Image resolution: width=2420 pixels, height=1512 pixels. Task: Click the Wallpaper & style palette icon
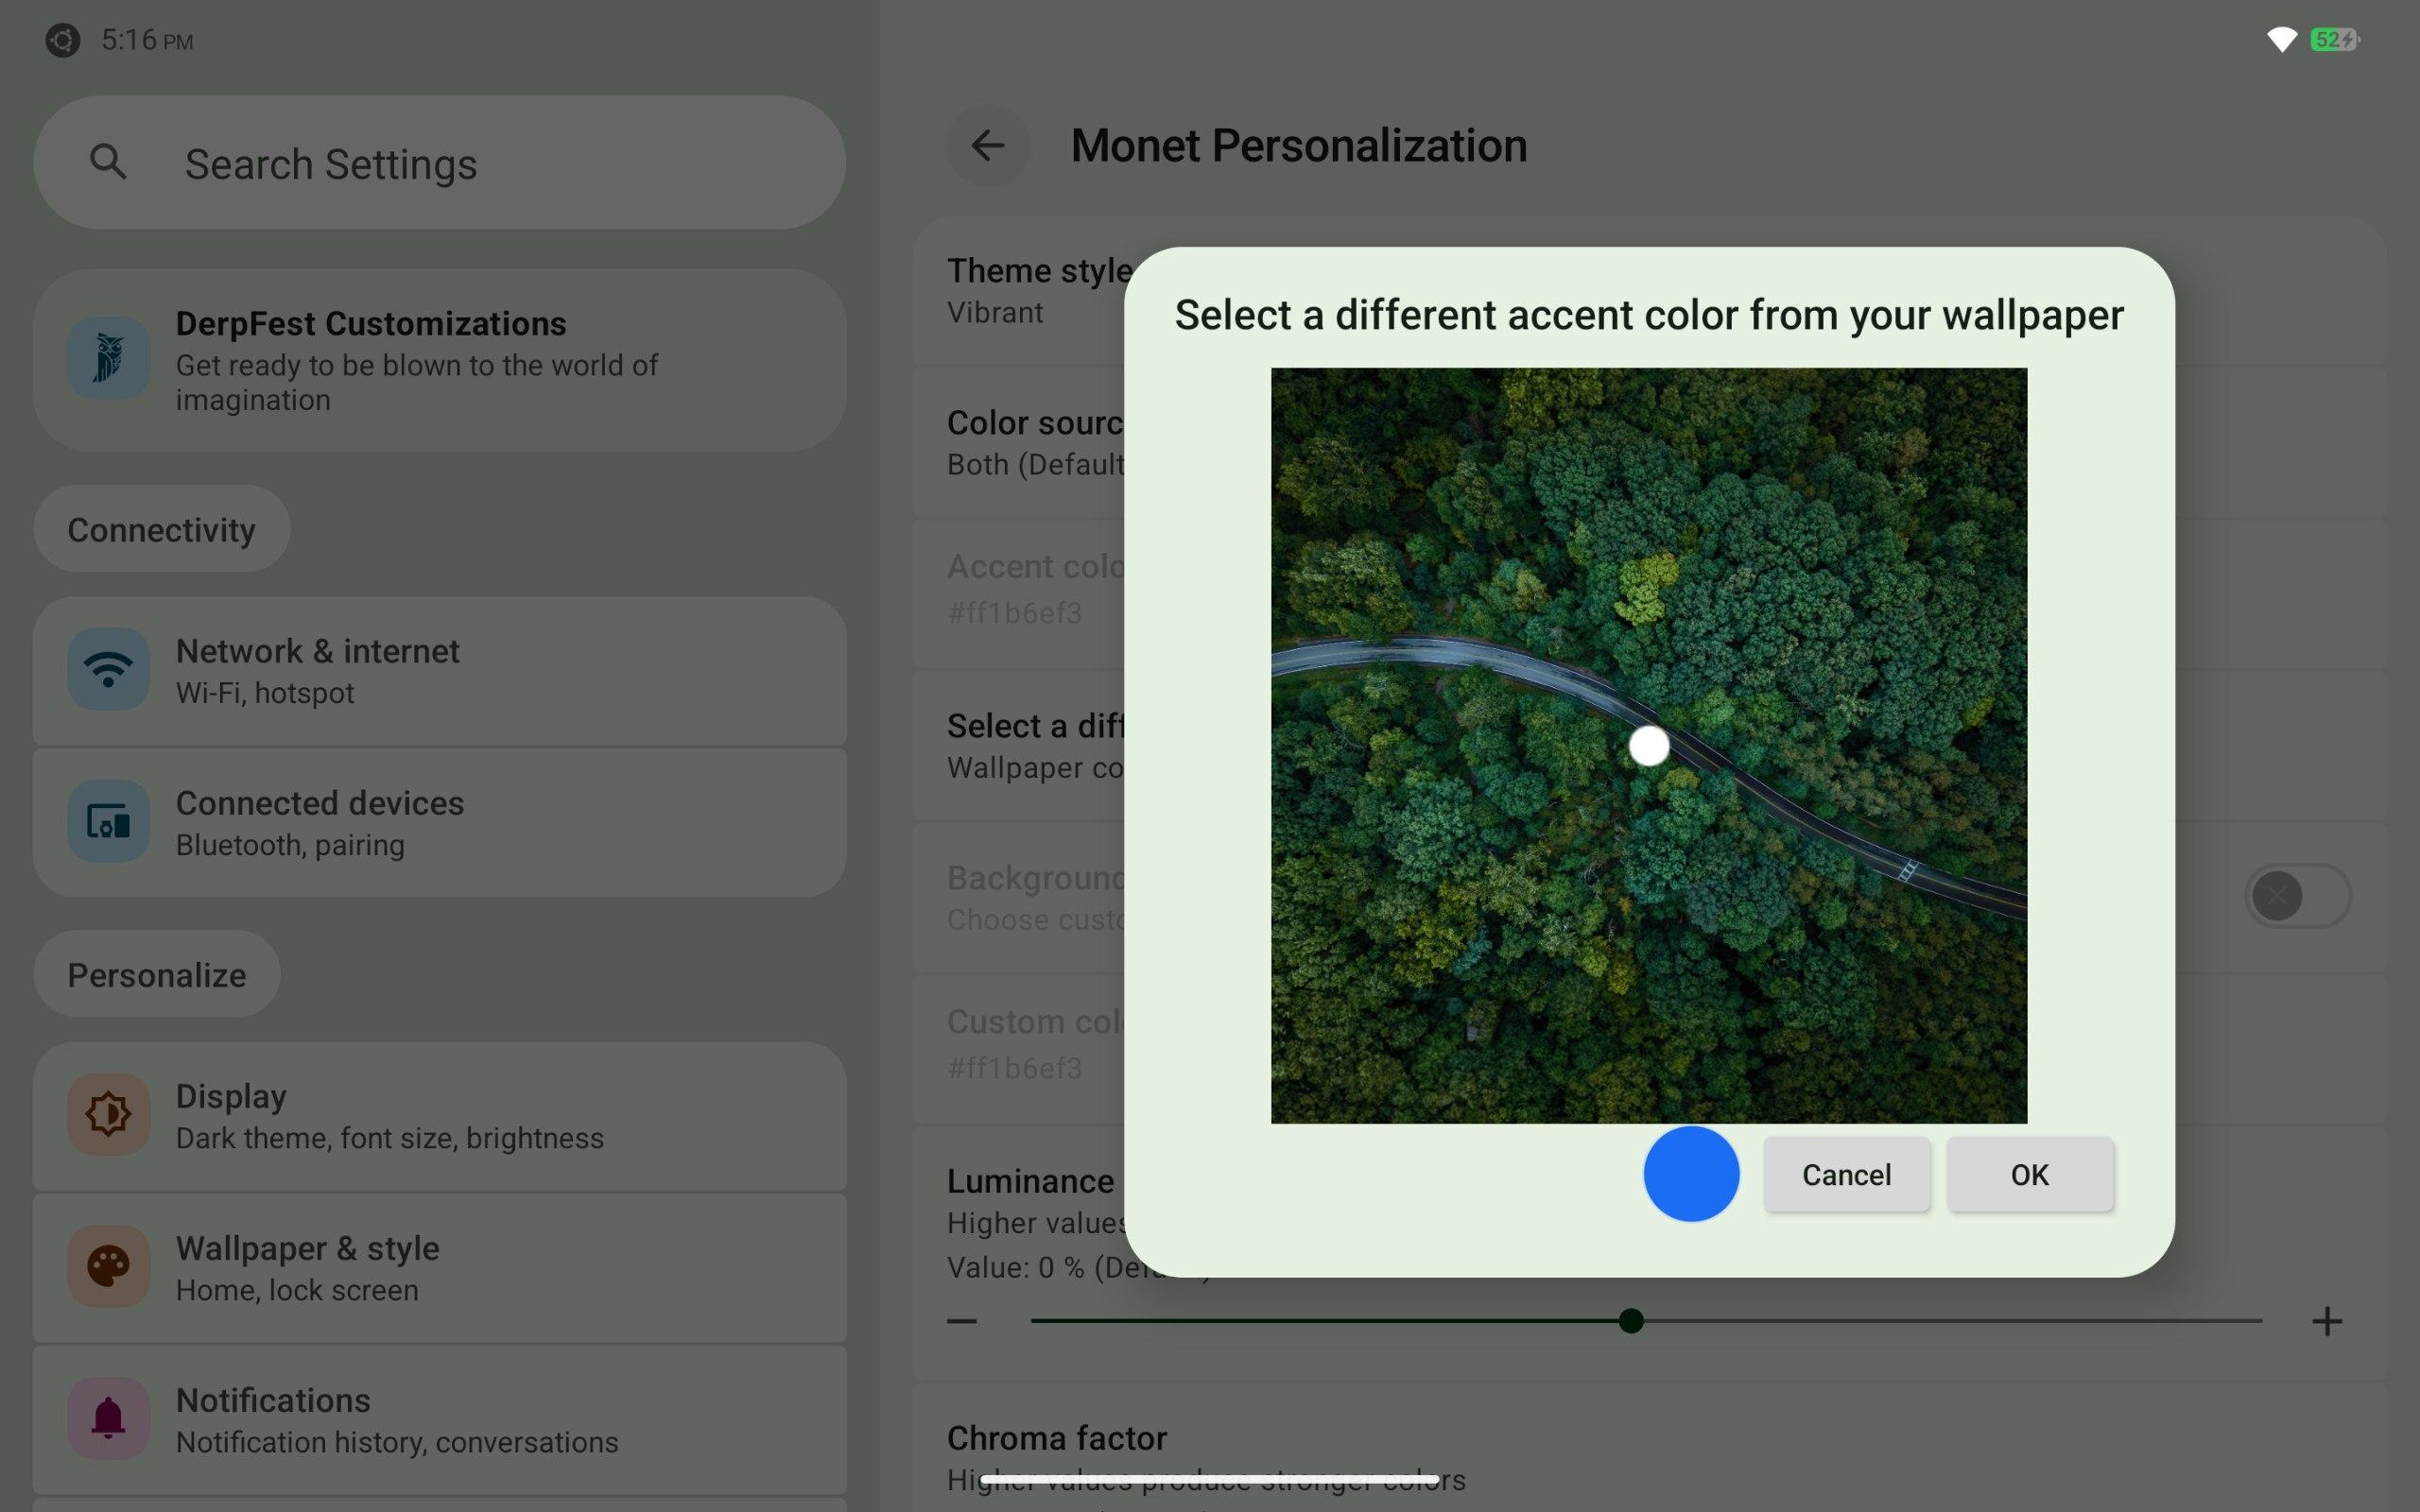click(108, 1266)
